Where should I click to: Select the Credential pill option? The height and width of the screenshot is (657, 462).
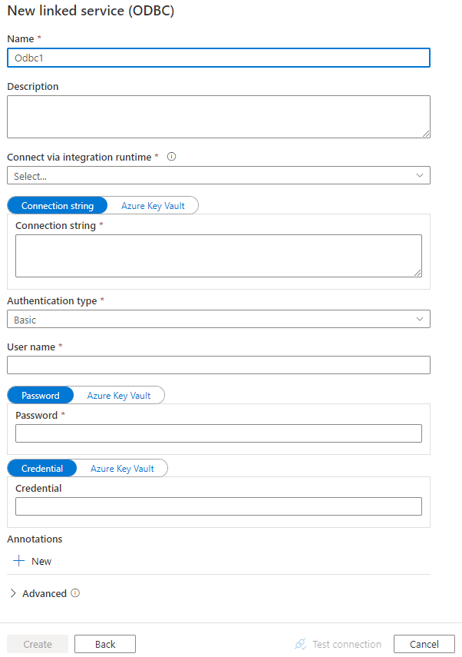[42, 468]
